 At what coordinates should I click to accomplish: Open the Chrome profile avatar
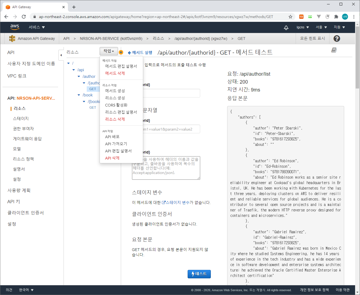coord(345,17)
